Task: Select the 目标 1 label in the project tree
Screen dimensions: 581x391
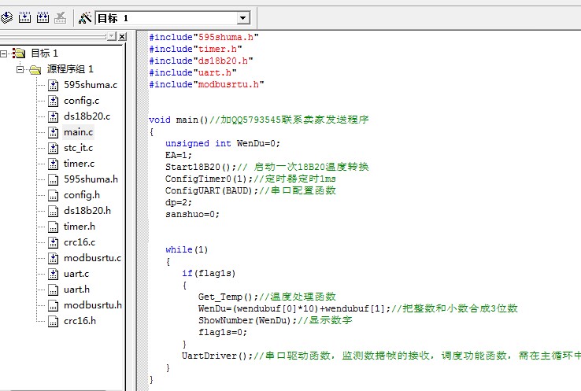Action: tap(44, 53)
